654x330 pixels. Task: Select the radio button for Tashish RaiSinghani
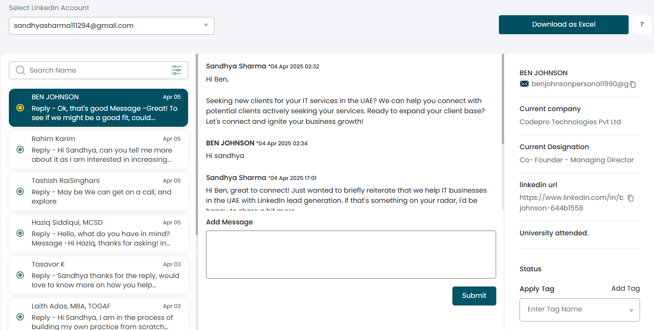pyautogui.click(x=20, y=191)
